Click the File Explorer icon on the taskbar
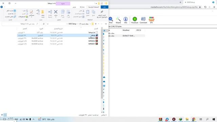 pyautogui.click(x=187, y=119)
